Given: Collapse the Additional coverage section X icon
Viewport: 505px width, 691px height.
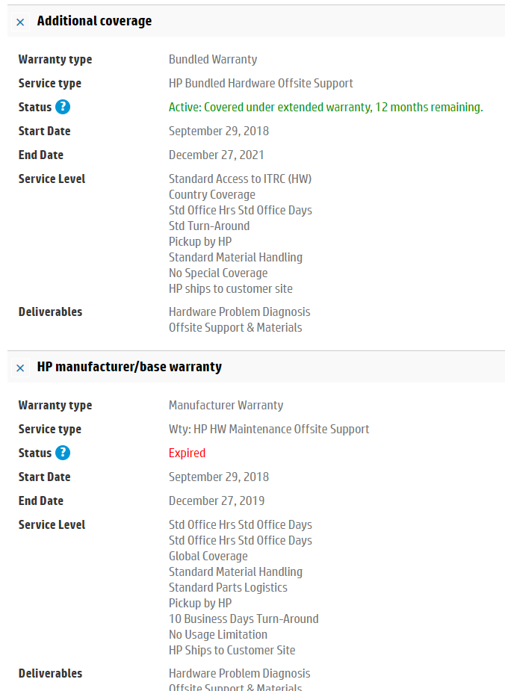Looking at the screenshot, I should point(20,22).
